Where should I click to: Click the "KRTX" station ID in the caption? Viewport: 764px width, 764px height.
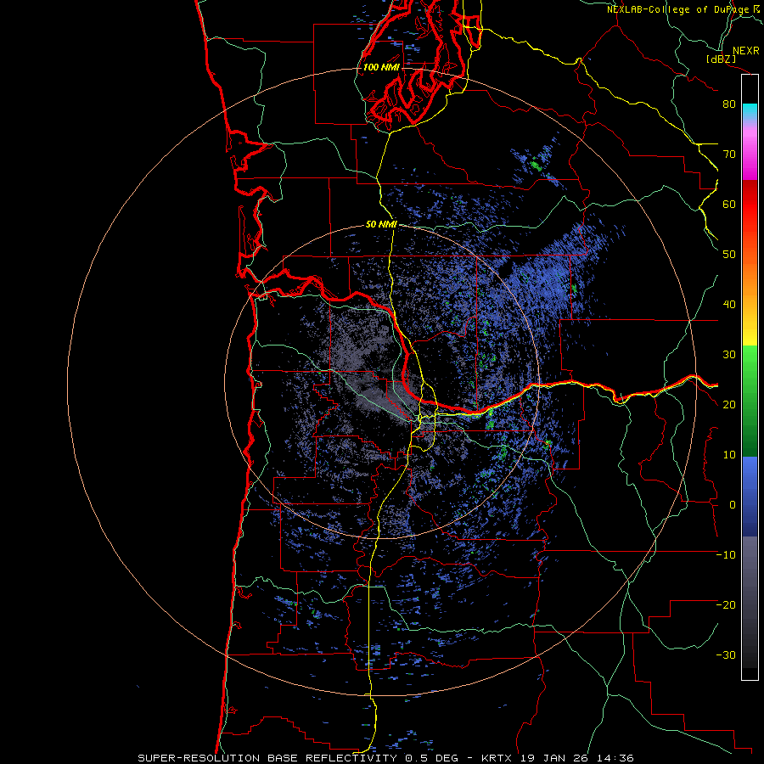click(497, 758)
